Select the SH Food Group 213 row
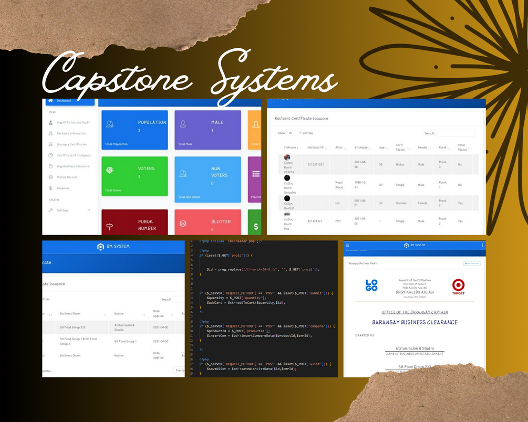Screen dimensions: 528x422 tap(113, 327)
